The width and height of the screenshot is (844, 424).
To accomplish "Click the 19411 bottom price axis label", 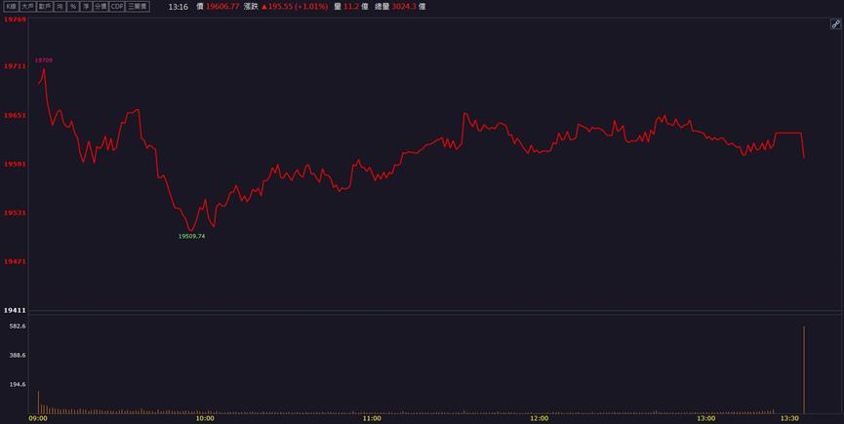I will click(x=15, y=310).
